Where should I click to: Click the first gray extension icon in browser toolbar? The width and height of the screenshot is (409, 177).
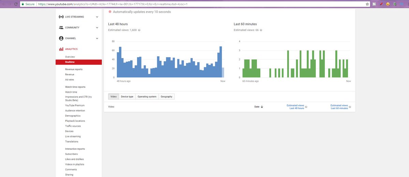374,4
